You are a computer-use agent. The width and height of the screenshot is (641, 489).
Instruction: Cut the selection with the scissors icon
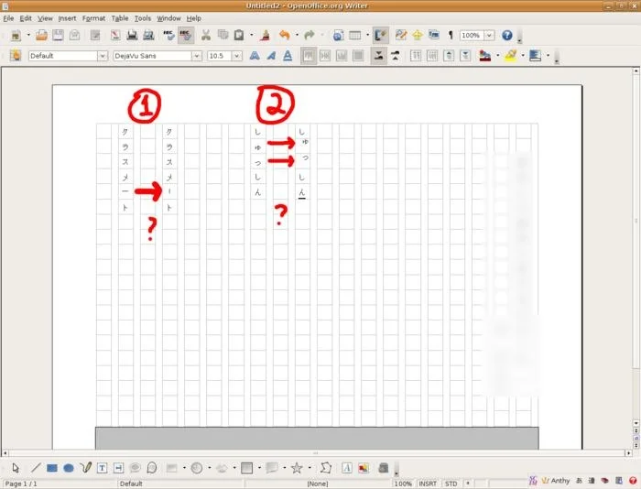click(206, 36)
